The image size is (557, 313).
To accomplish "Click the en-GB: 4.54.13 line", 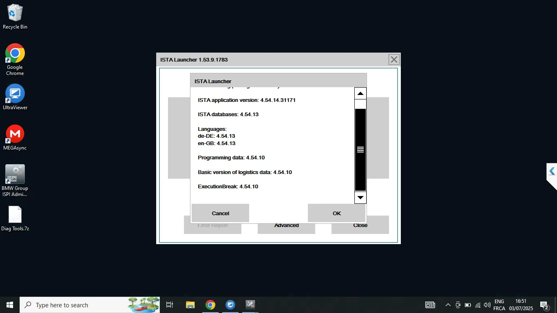I will 217,143.
